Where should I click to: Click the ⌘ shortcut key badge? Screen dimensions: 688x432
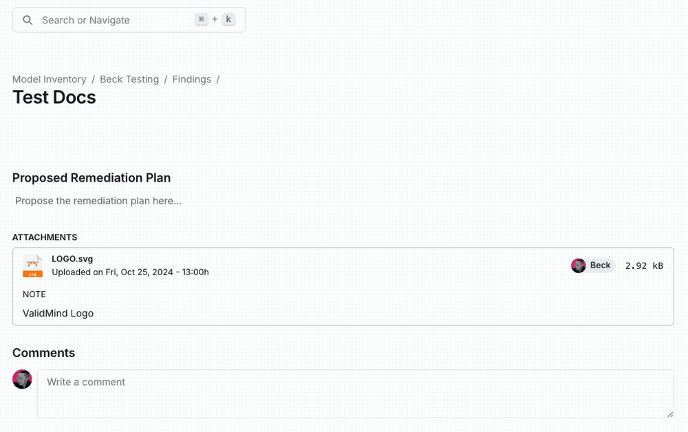(x=201, y=19)
